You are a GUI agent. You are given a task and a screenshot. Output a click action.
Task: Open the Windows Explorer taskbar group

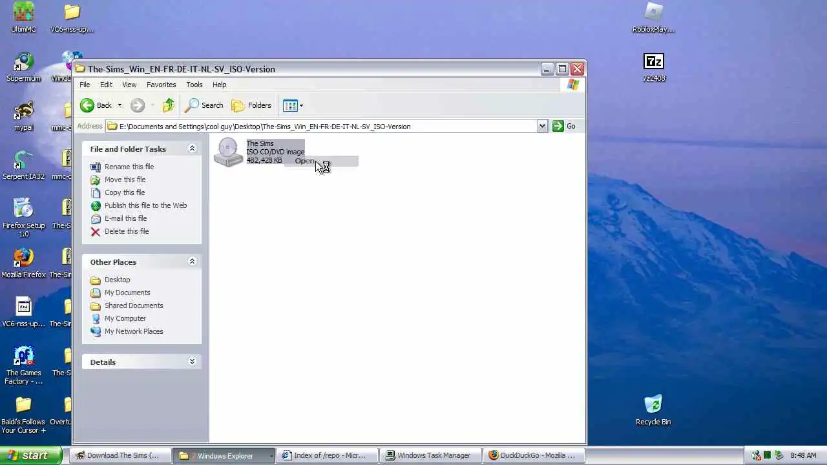[x=225, y=455]
